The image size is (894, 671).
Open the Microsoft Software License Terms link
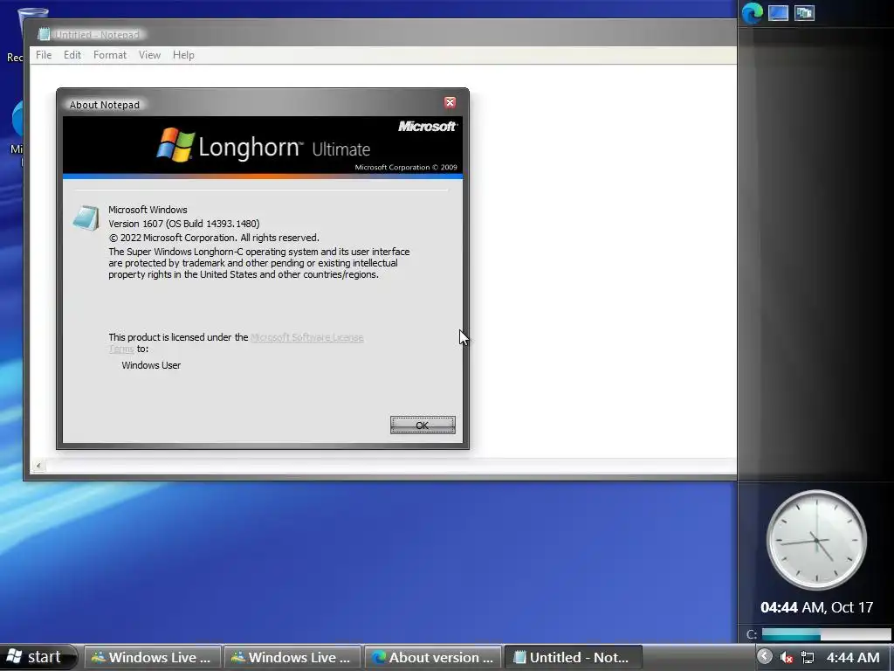(x=306, y=337)
